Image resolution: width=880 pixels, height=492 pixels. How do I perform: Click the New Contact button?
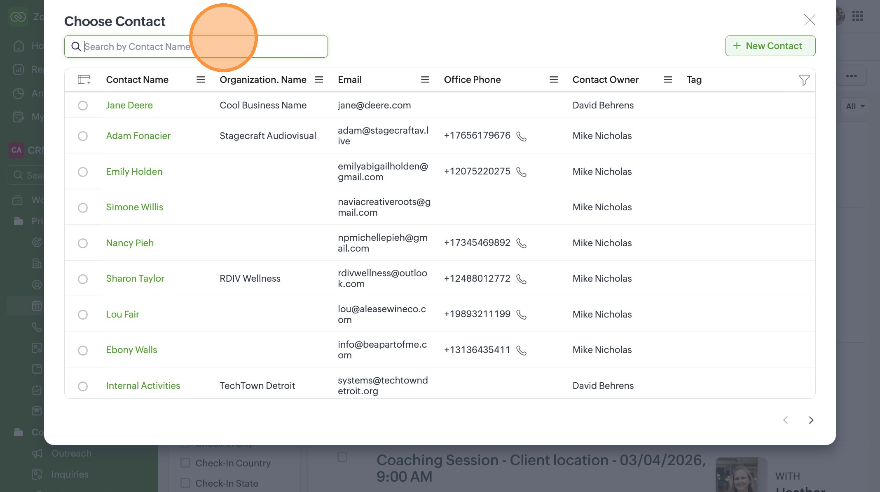pyautogui.click(x=770, y=46)
